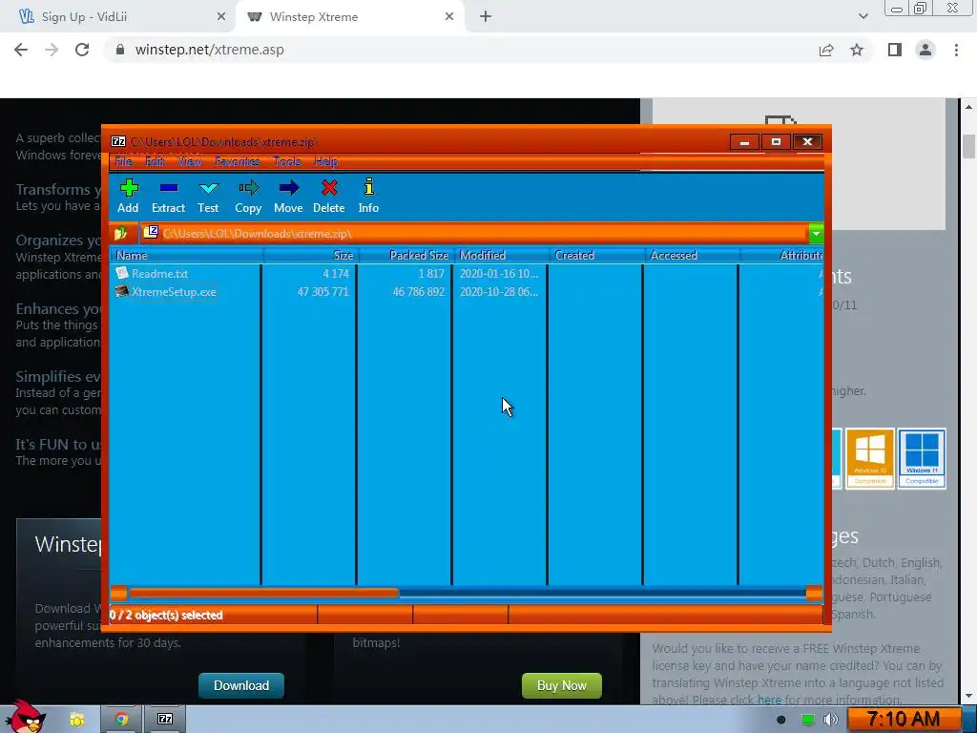
Task: Bookmark this page with the star
Action: [x=857, y=50]
